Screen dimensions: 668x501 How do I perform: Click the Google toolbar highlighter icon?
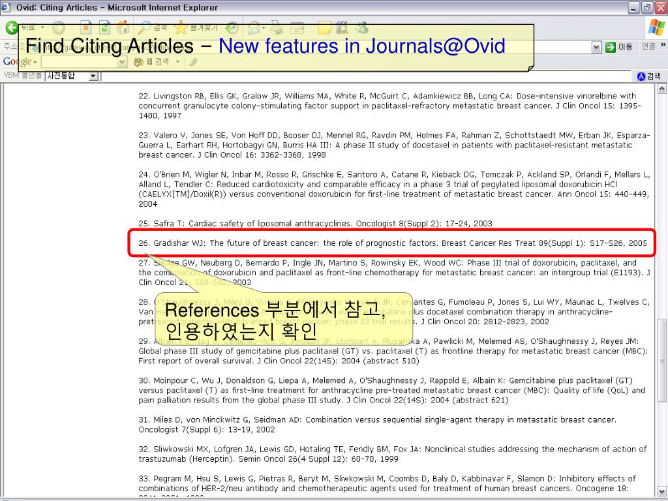pos(193,62)
